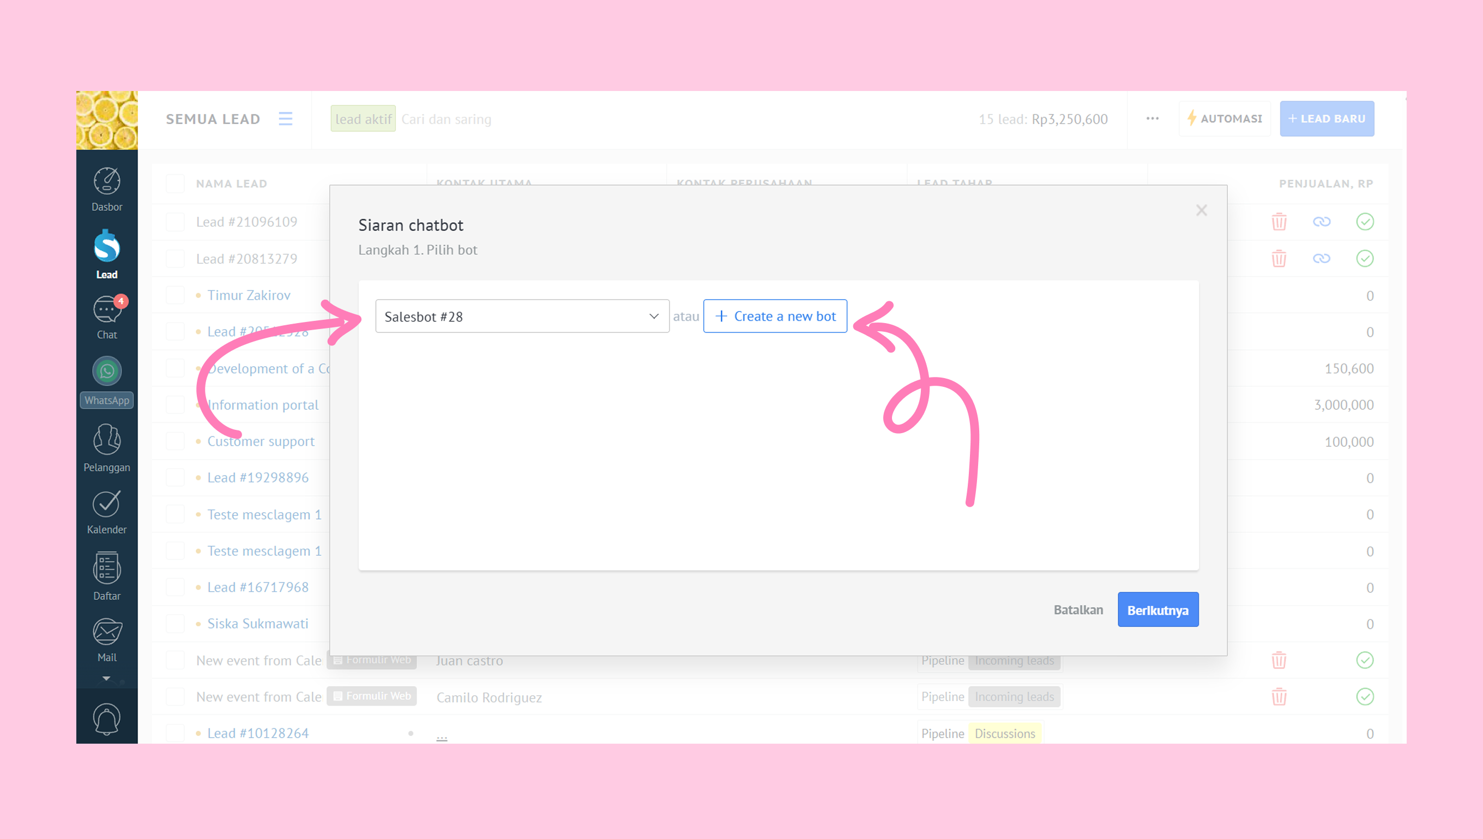Open the Juan castro contact
Viewport: 1483px width, 839px height.
(x=469, y=660)
